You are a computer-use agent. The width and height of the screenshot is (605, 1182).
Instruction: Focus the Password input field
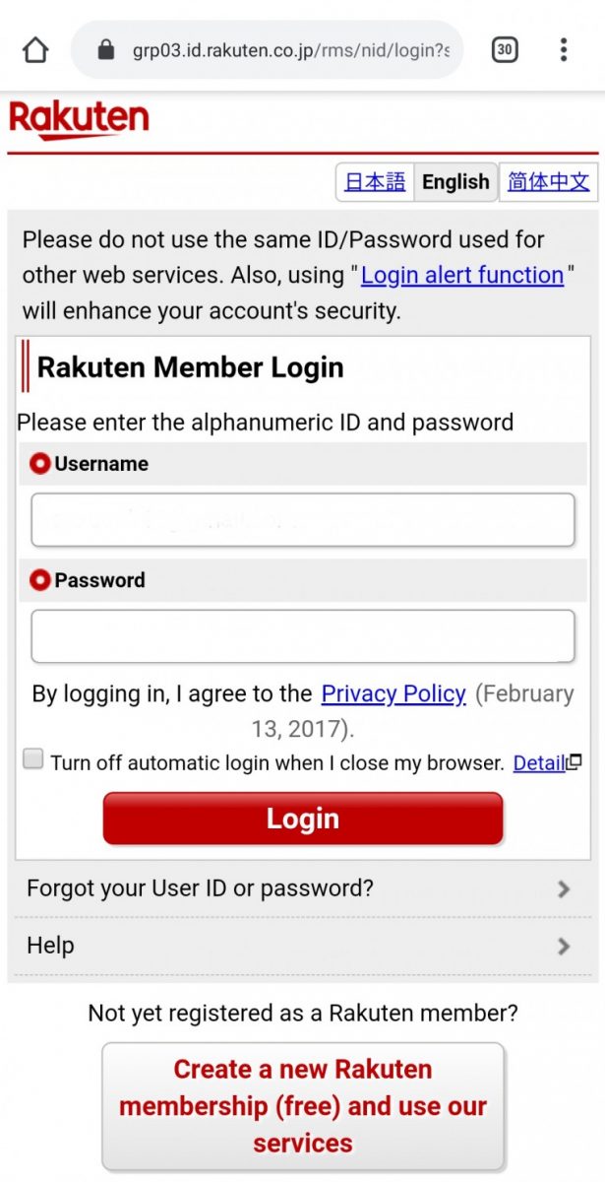click(303, 636)
